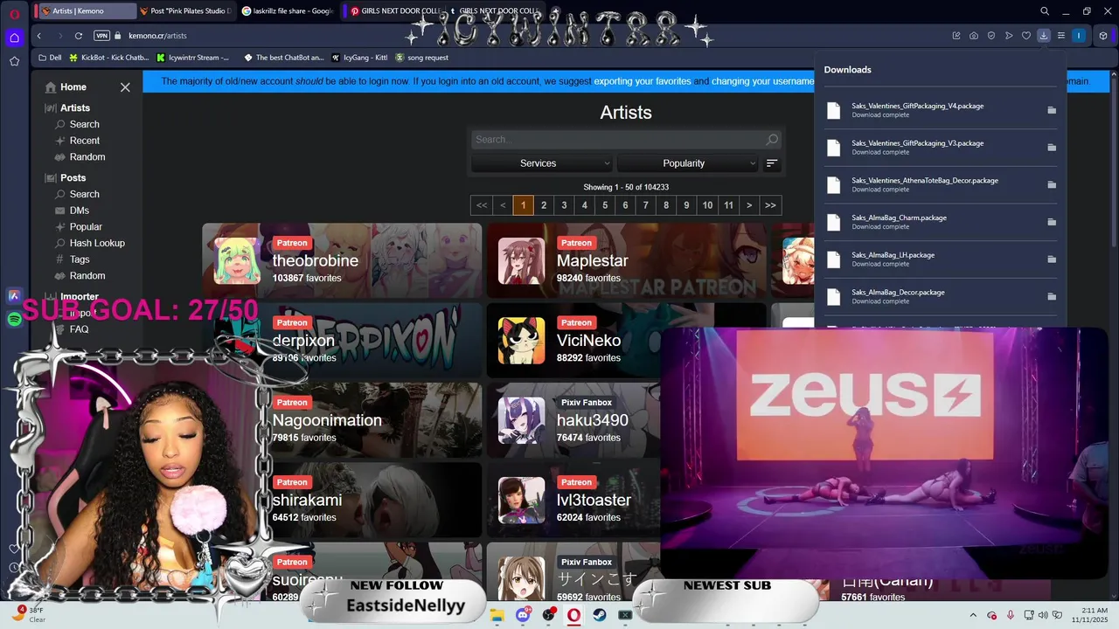Show hidden tray icons chevron

[x=974, y=615]
